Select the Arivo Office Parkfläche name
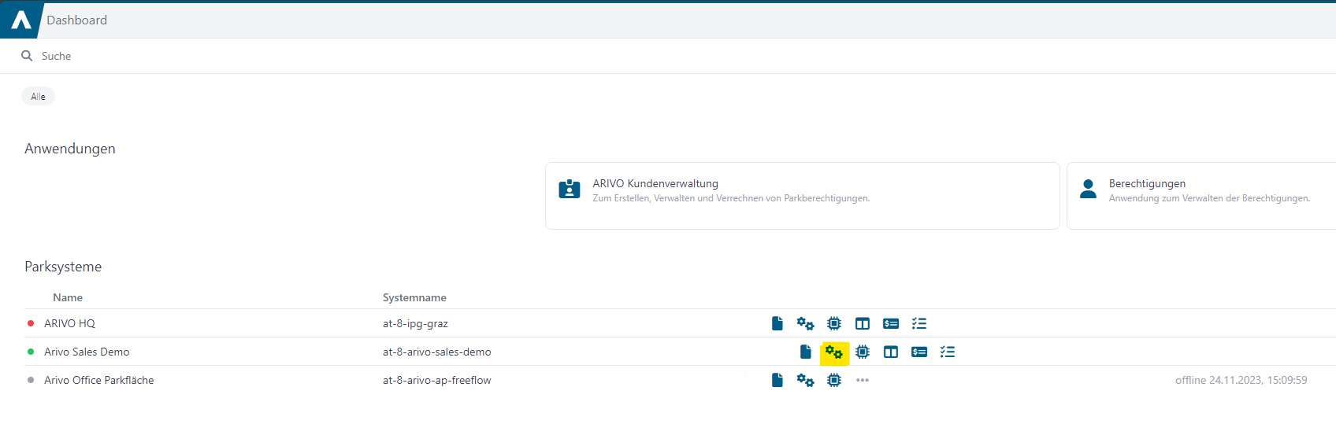 [99, 380]
